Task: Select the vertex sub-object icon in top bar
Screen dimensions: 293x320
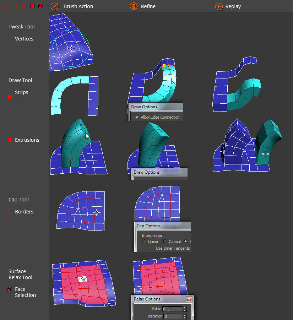Action: (6, 6)
